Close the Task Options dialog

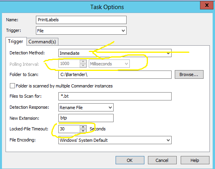point(207,6)
